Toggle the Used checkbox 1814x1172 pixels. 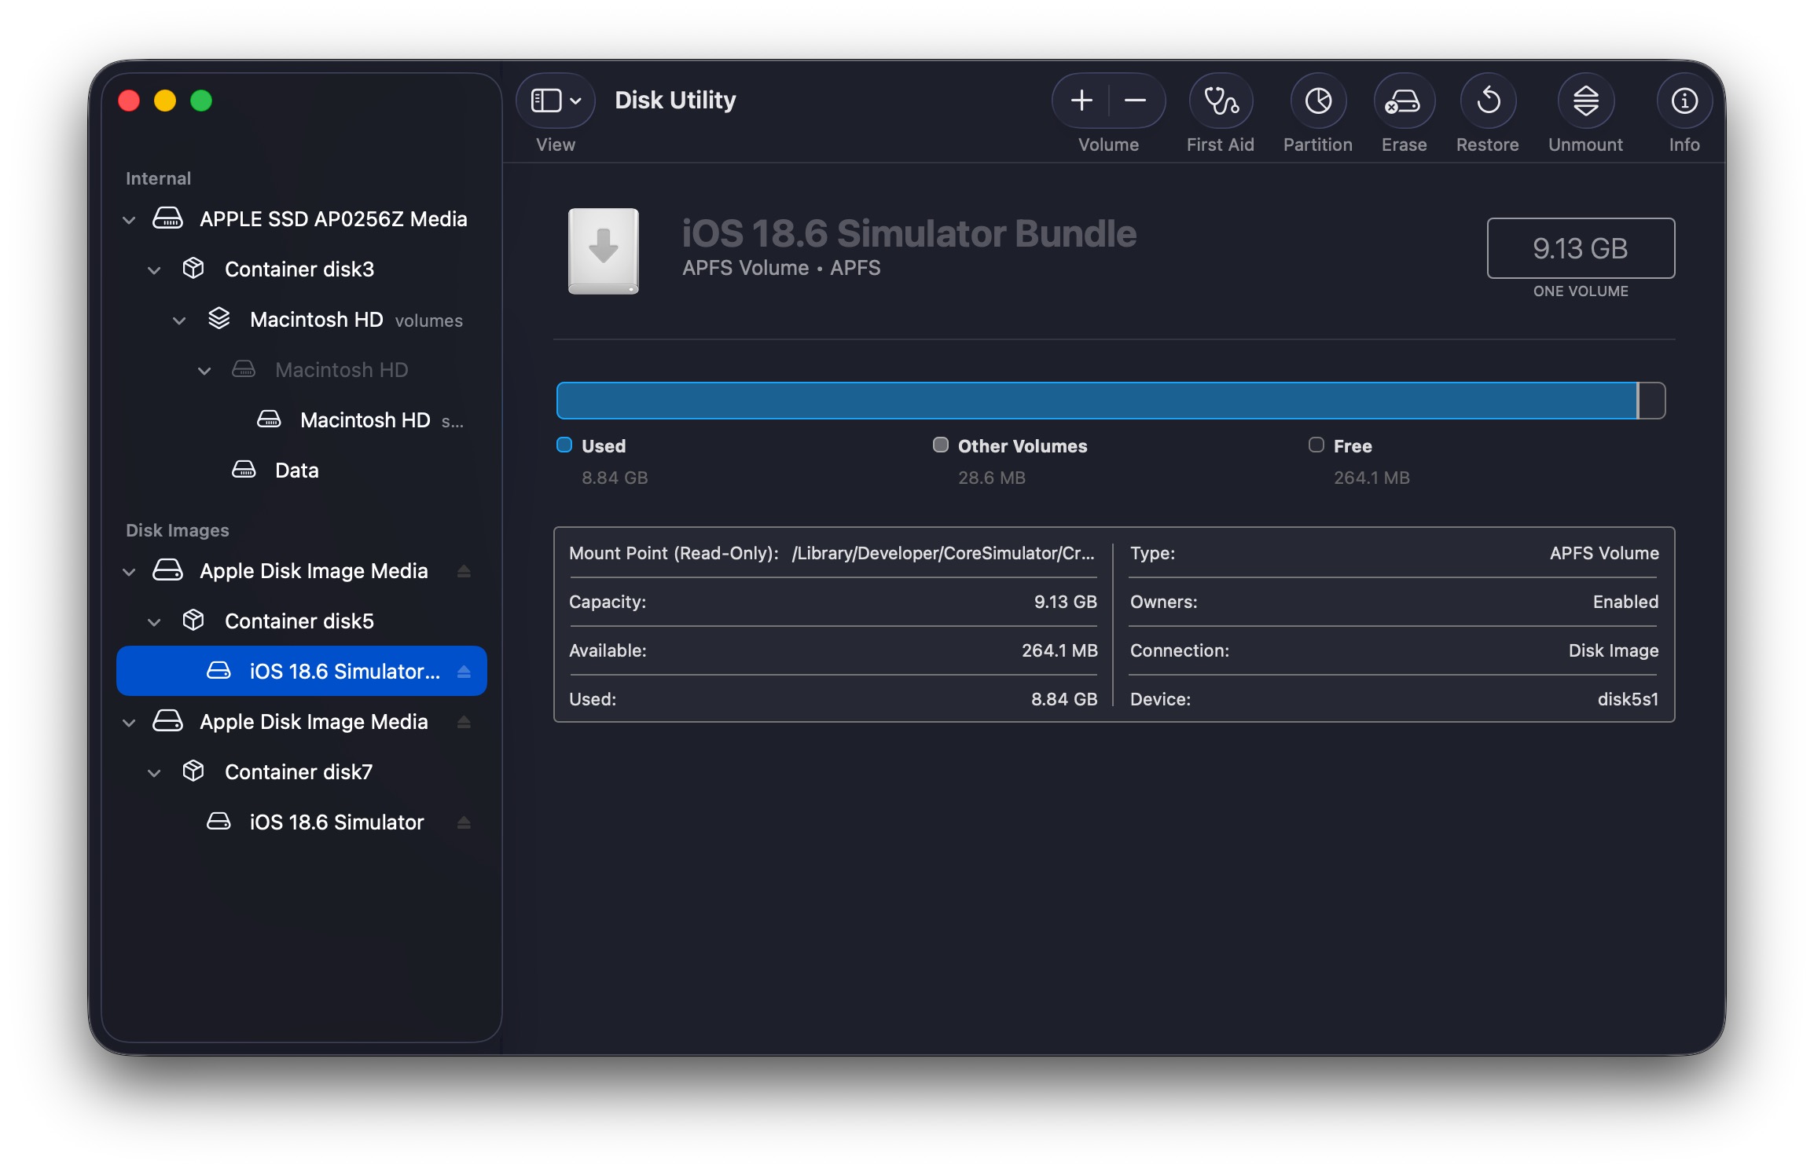tap(564, 445)
